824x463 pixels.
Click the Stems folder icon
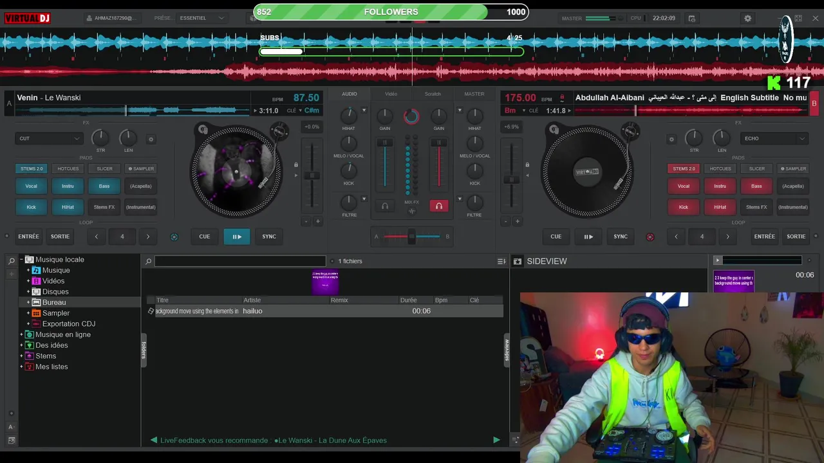(x=30, y=356)
